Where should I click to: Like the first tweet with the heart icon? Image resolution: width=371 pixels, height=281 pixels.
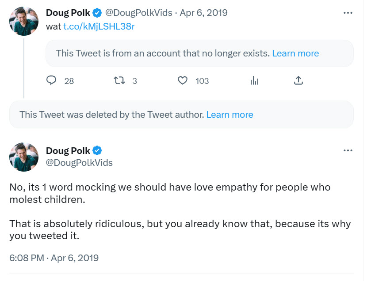182,80
